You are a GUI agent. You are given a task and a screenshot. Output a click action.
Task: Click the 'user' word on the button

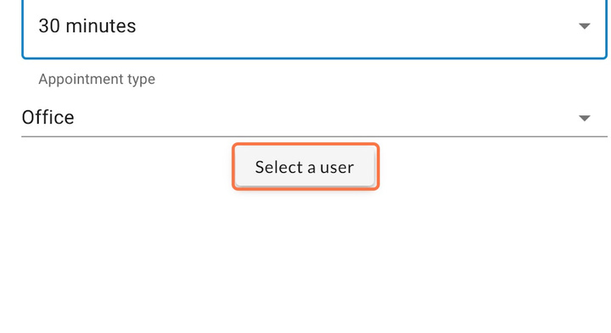(x=337, y=168)
